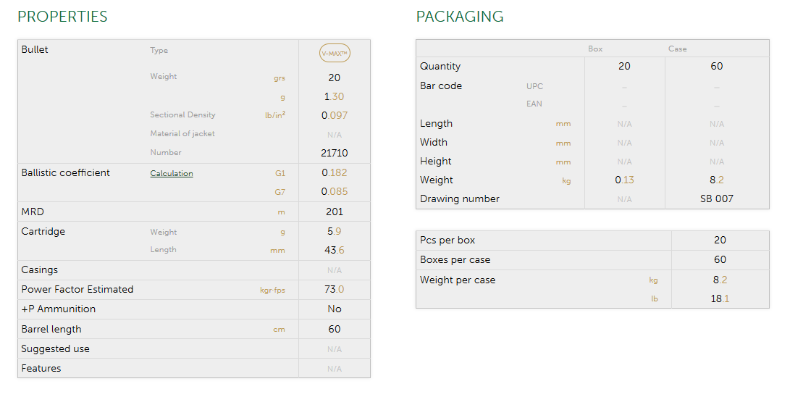Select the G7 ballistic coefficient value 0.085
The height and width of the screenshot is (397, 790).
(335, 192)
